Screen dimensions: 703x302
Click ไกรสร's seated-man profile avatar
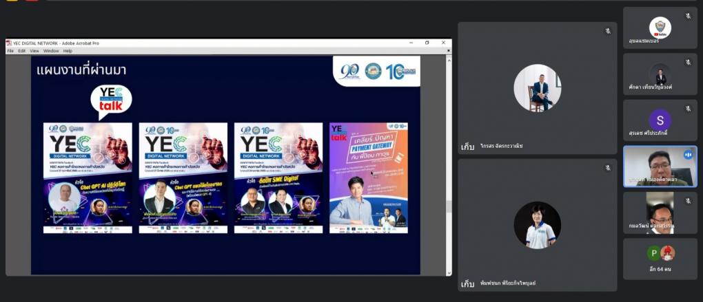537,88
